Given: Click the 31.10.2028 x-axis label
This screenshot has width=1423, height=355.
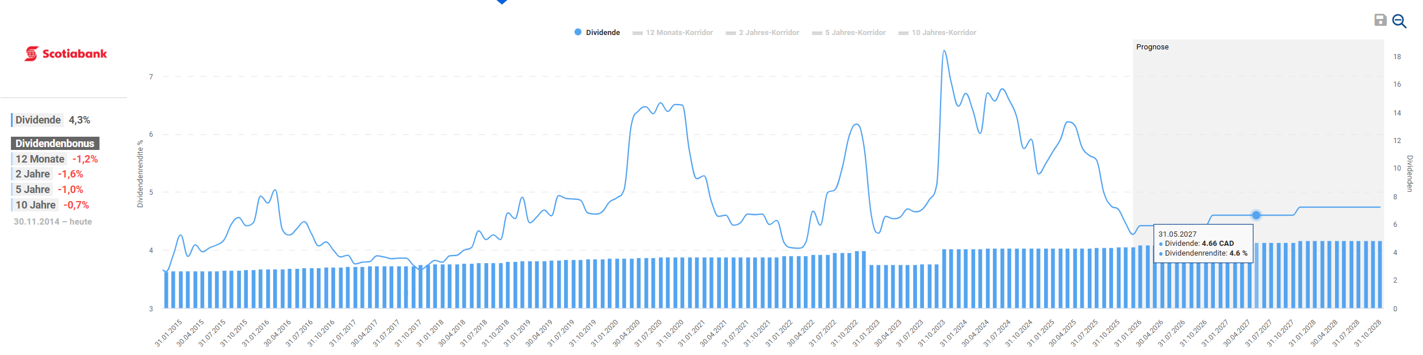Looking at the screenshot, I should [1367, 333].
